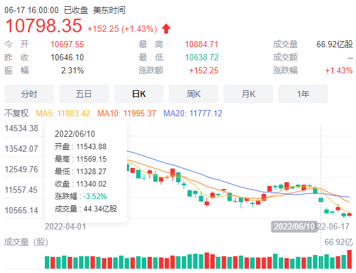Image resolution: width=356 pixels, height=273 pixels.
Task: Select the 日K daily candlestick tab
Action: coord(139,94)
